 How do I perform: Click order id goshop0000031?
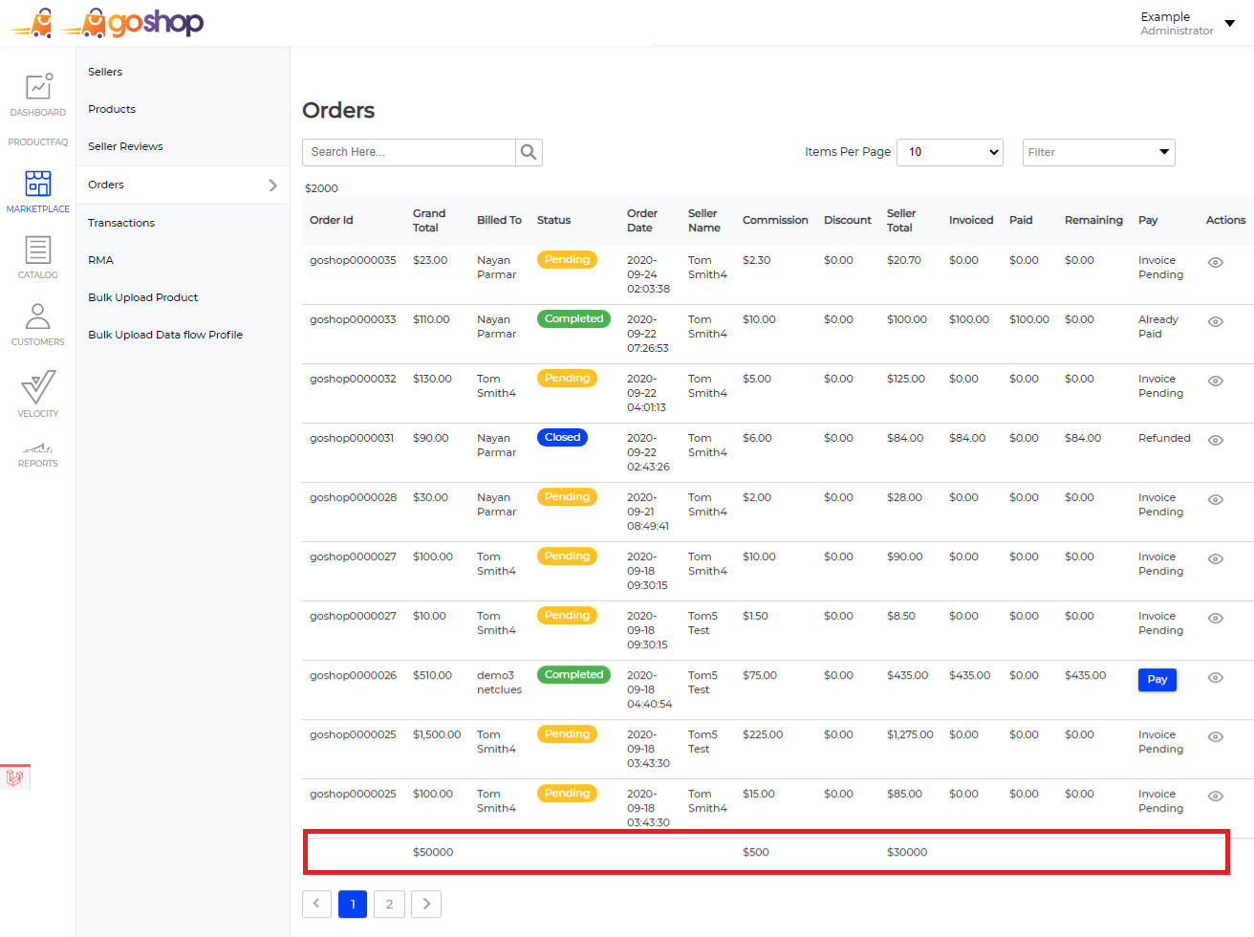(x=352, y=438)
